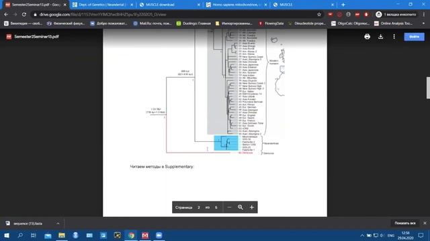Open File Explorer from taskbar
Viewport: 430px width, 241px height.
(62, 235)
